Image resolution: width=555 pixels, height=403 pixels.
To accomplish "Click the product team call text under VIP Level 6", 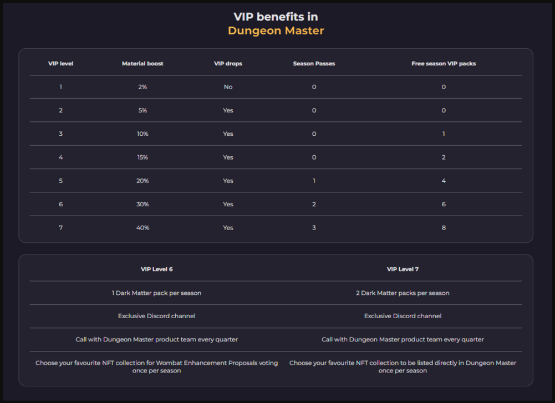I will (x=156, y=339).
